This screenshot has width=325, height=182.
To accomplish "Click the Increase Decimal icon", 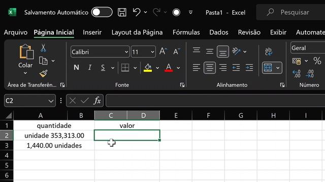I will [297, 74].
